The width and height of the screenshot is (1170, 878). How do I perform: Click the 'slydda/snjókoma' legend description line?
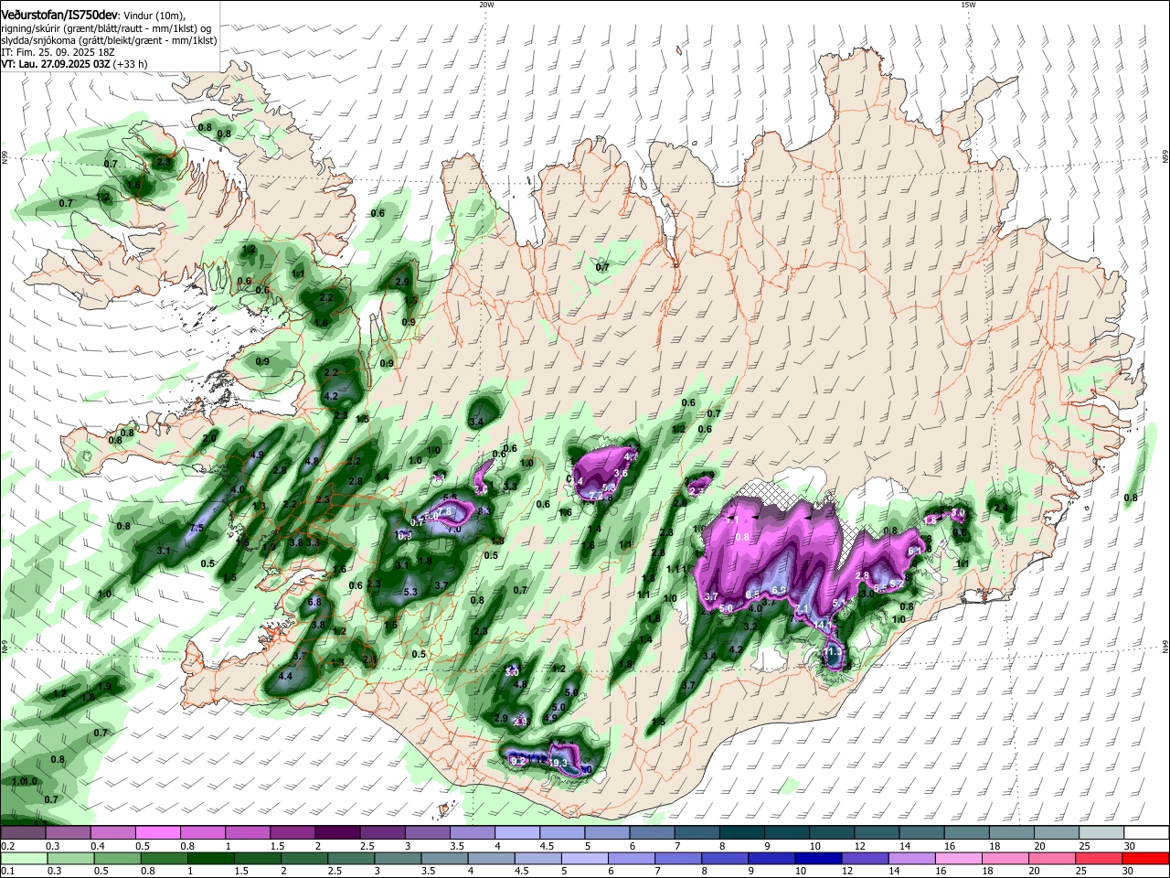(x=109, y=40)
